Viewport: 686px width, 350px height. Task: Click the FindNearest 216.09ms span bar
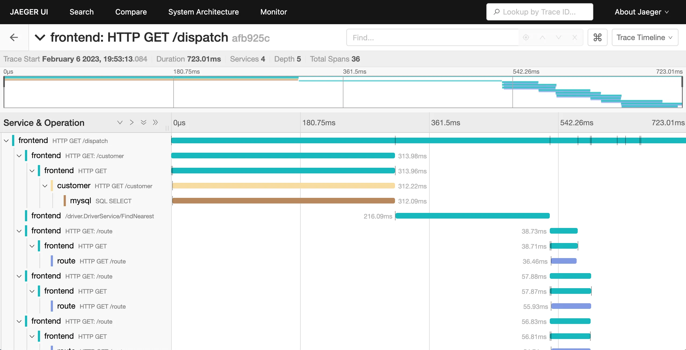point(472,216)
